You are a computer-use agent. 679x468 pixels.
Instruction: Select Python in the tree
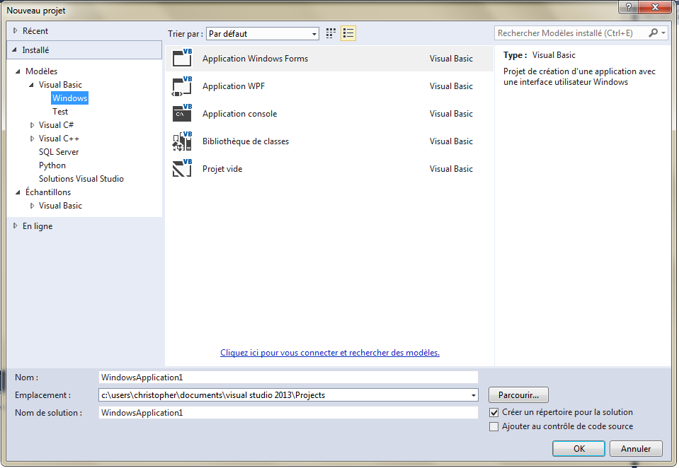[x=52, y=165]
